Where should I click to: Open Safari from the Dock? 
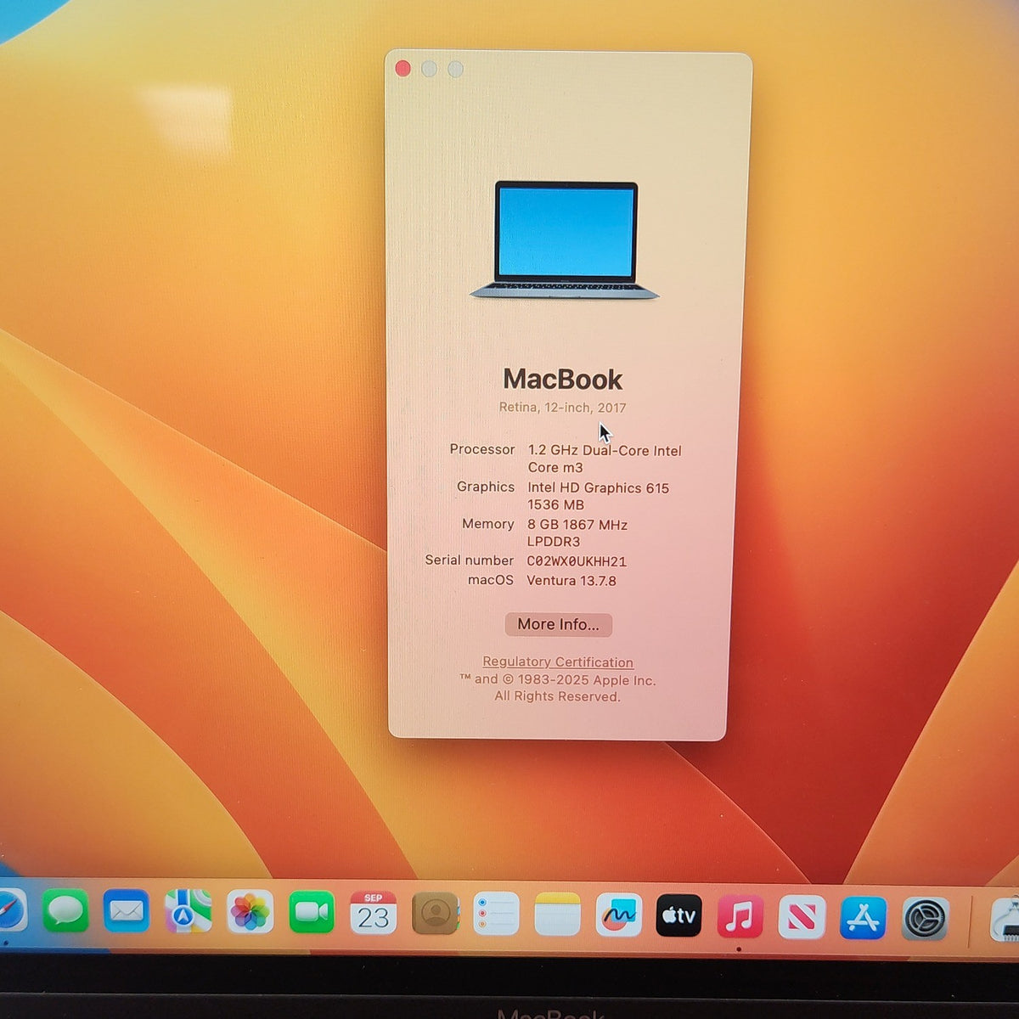tap(10, 910)
